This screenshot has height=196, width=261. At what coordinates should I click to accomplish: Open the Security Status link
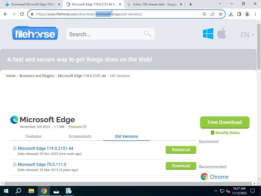225,133
